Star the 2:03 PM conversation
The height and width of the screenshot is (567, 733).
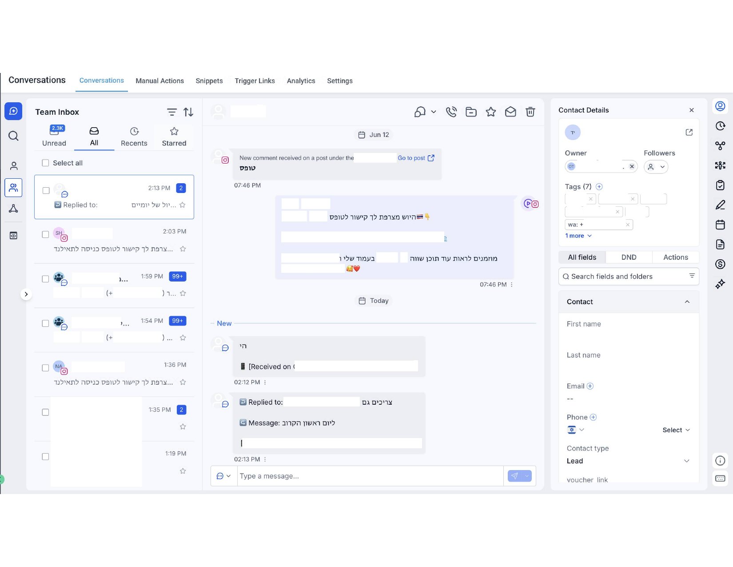pyautogui.click(x=183, y=249)
